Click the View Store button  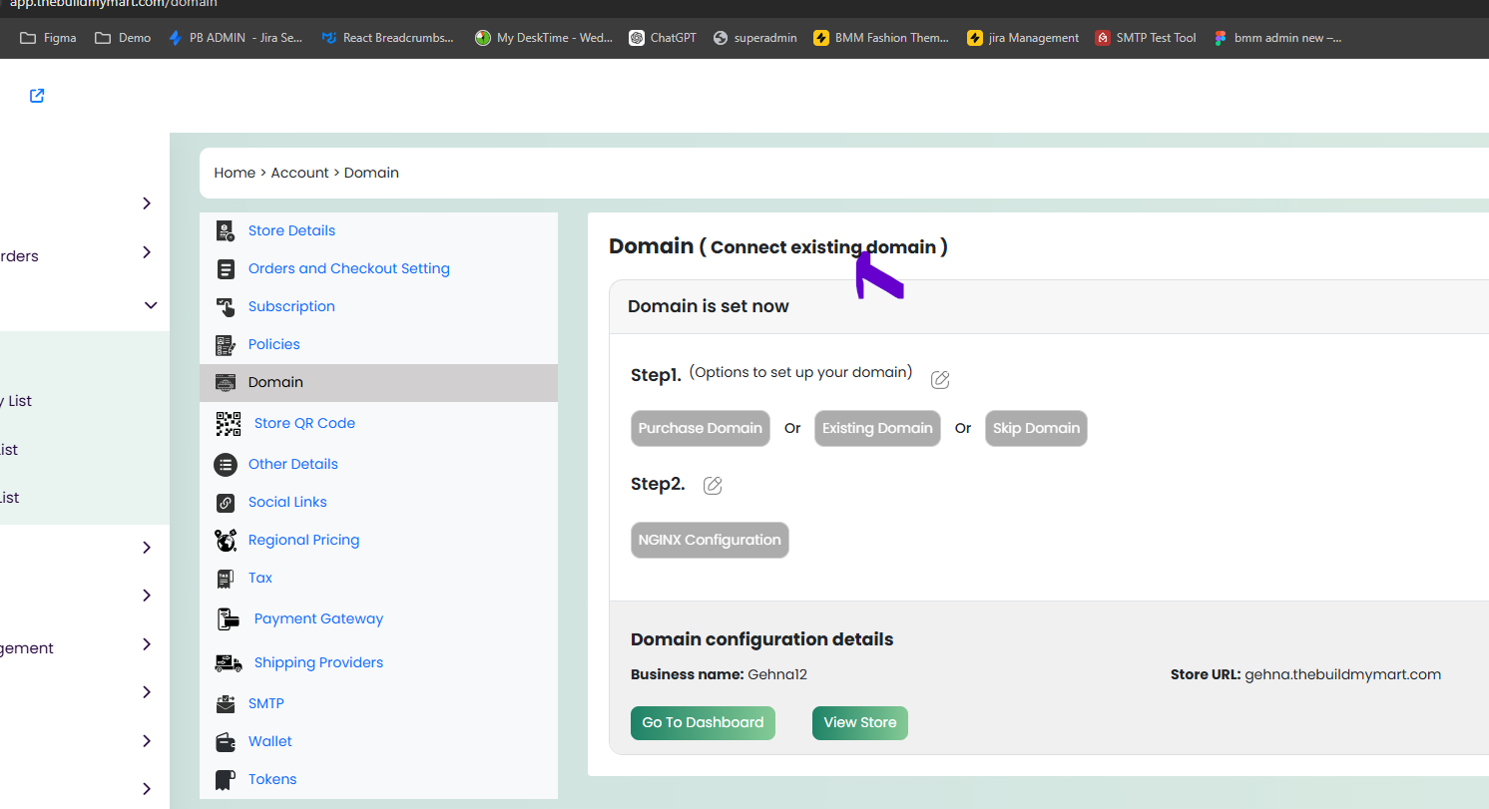pos(860,722)
